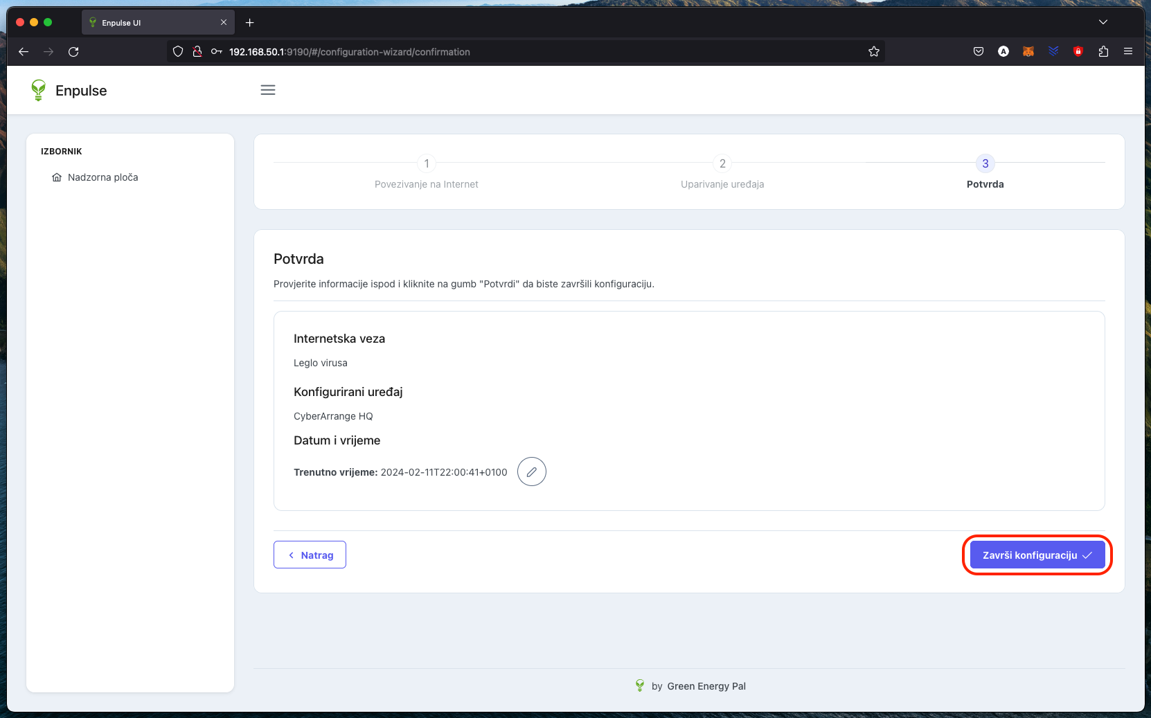
Task: Click the Završi konfiguraciju button
Action: point(1036,555)
